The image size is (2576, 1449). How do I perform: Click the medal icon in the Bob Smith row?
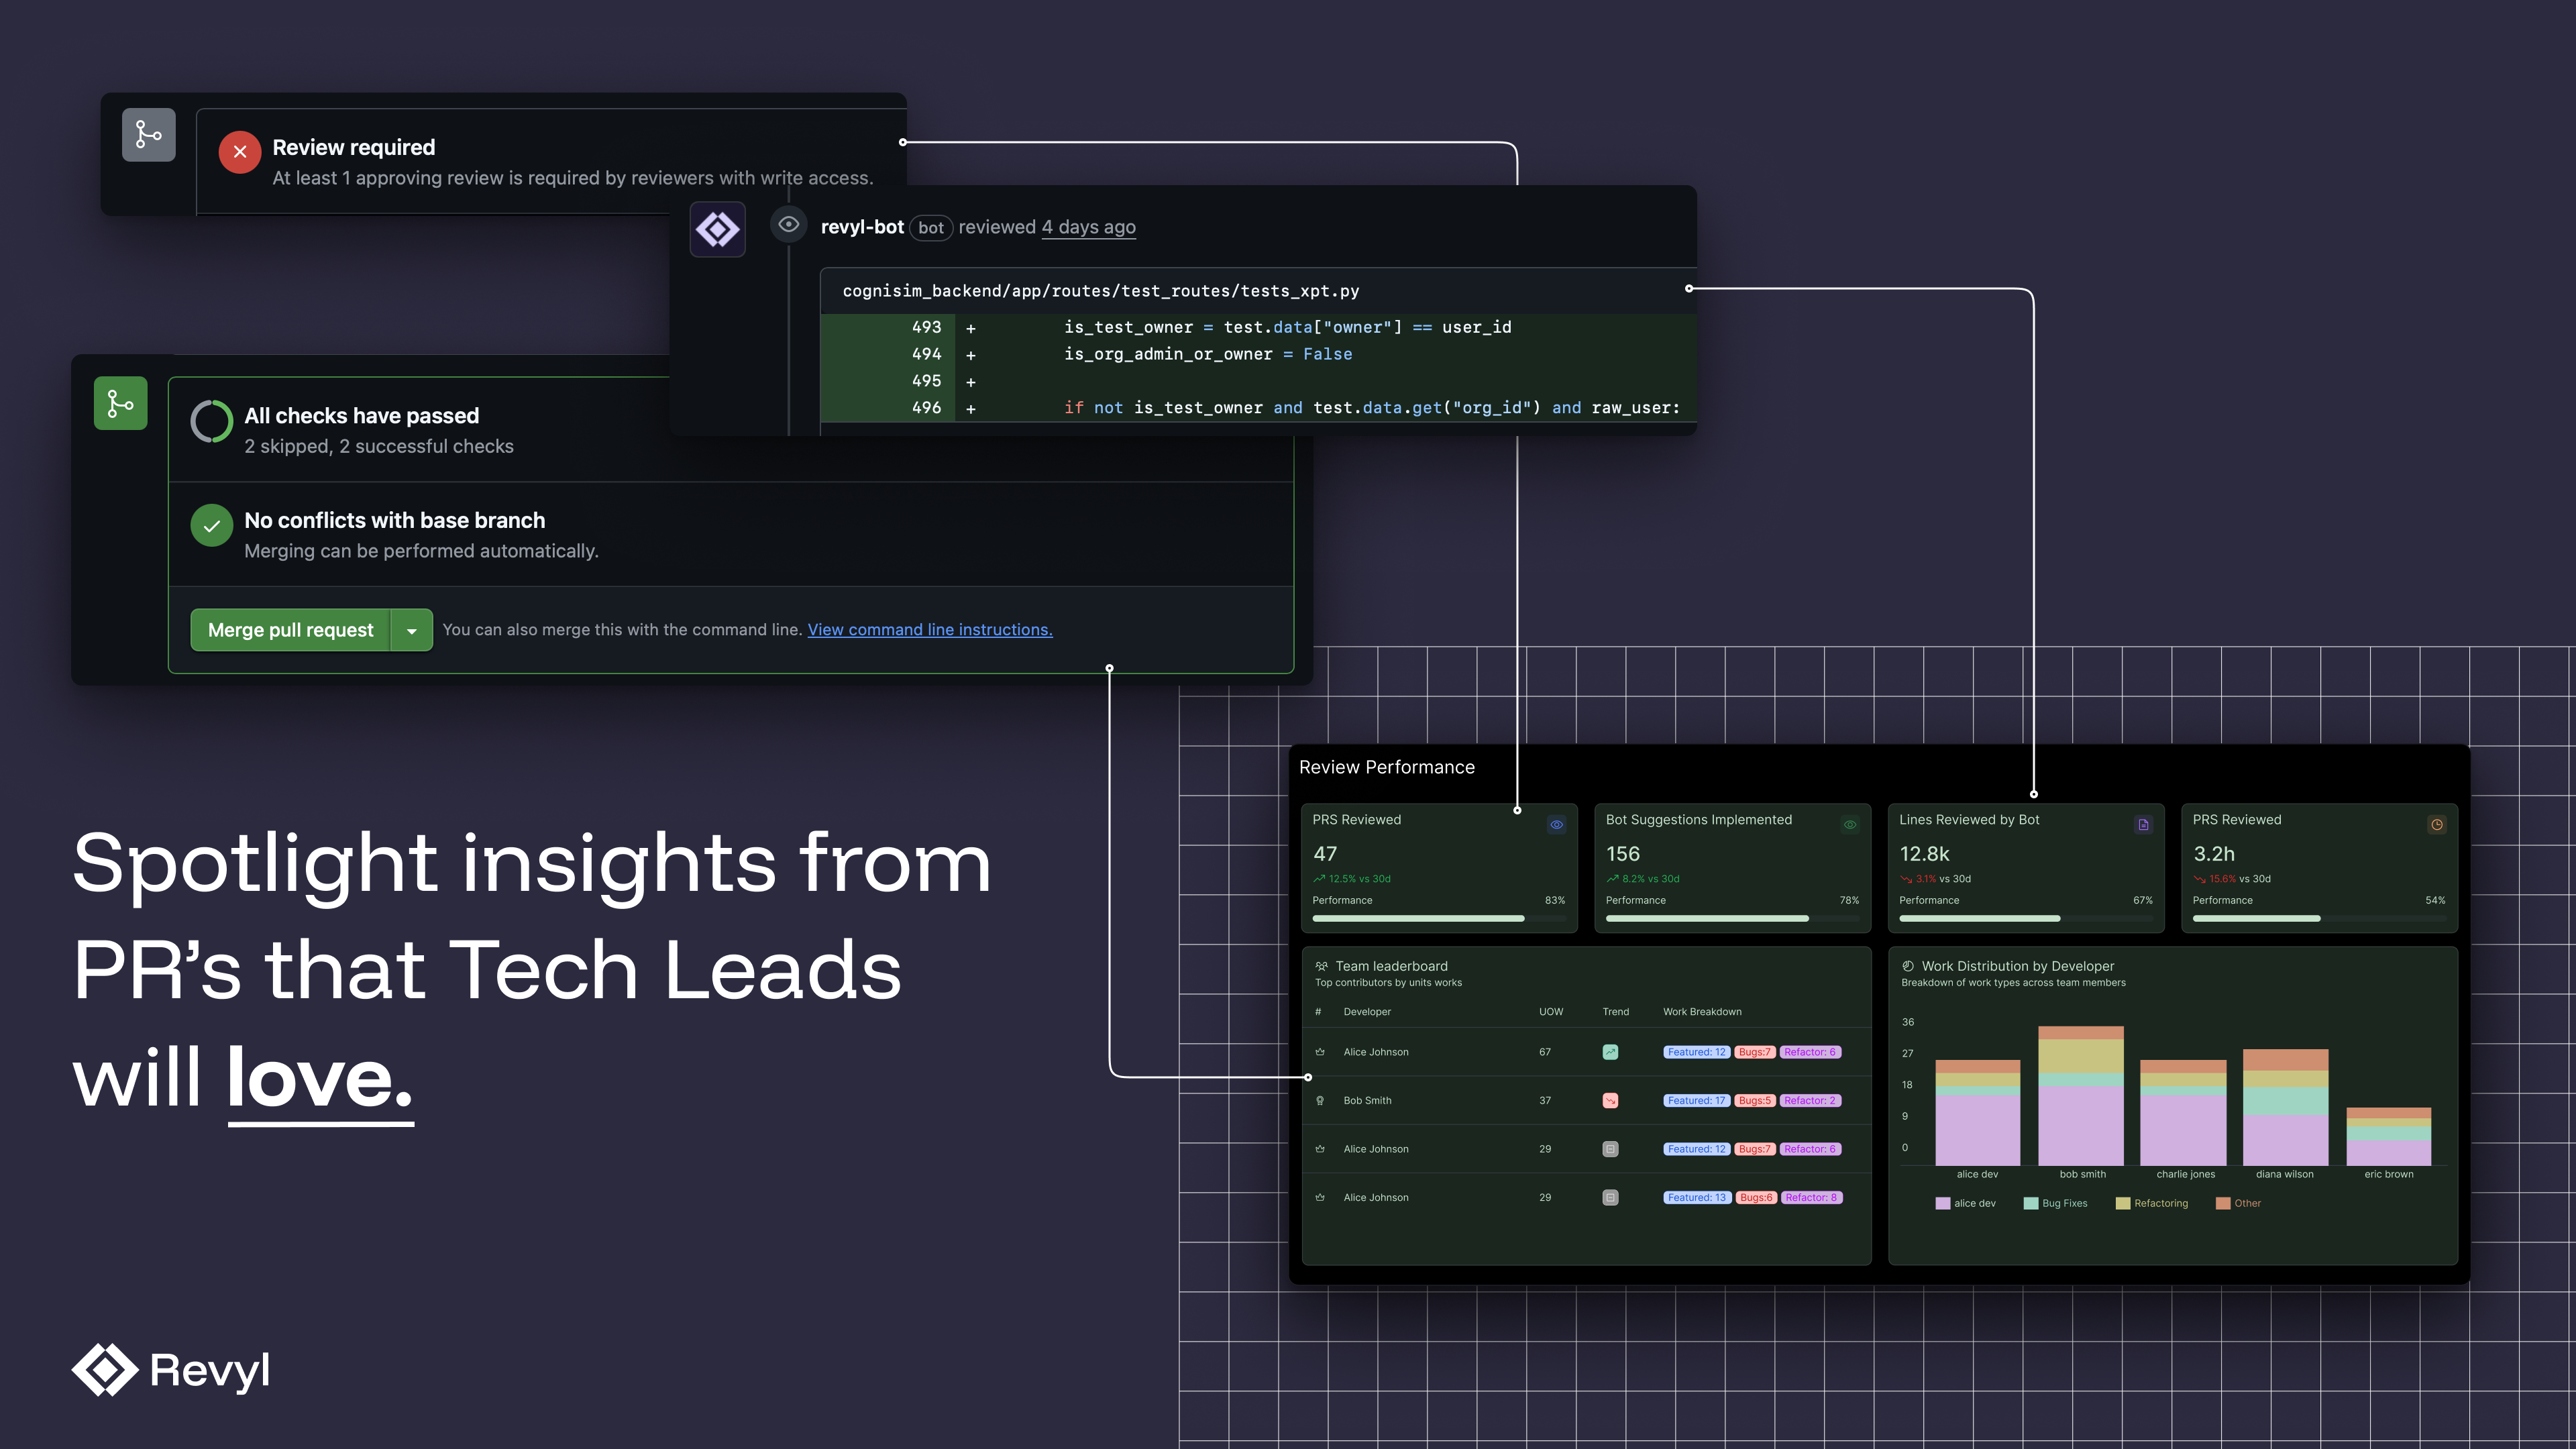tap(1320, 1100)
